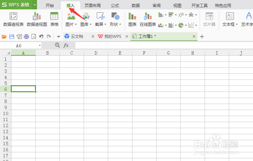The image size is (253, 161).
Task: Select column D header
Action: click(x=96, y=53)
